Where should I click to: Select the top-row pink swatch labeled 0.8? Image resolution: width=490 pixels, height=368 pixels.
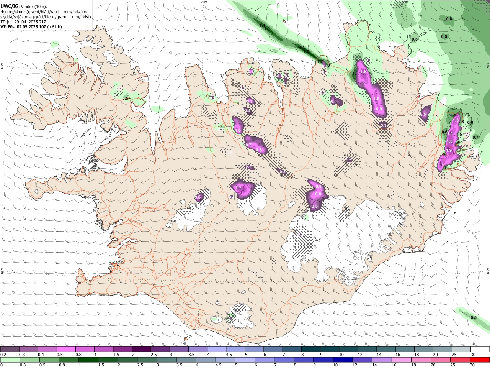click(x=85, y=349)
